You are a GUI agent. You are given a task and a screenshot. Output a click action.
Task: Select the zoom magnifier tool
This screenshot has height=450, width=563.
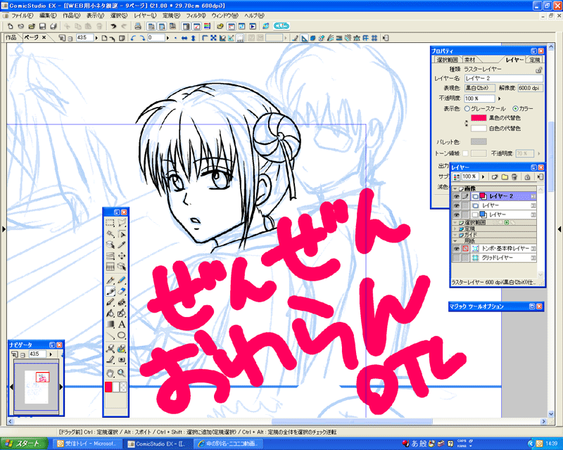pyautogui.click(x=121, y=373)
